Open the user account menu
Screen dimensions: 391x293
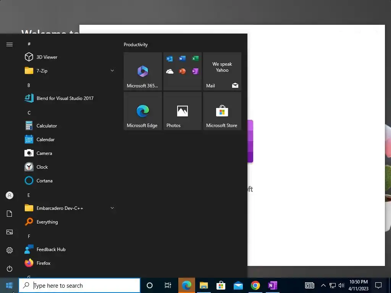pyautogui.click(x=10, y=195)
